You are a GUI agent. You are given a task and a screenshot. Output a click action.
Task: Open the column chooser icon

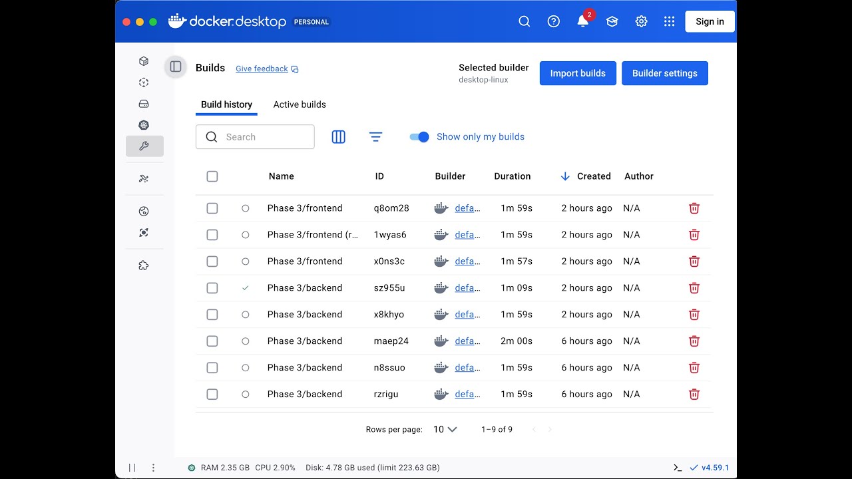point(339,137)
